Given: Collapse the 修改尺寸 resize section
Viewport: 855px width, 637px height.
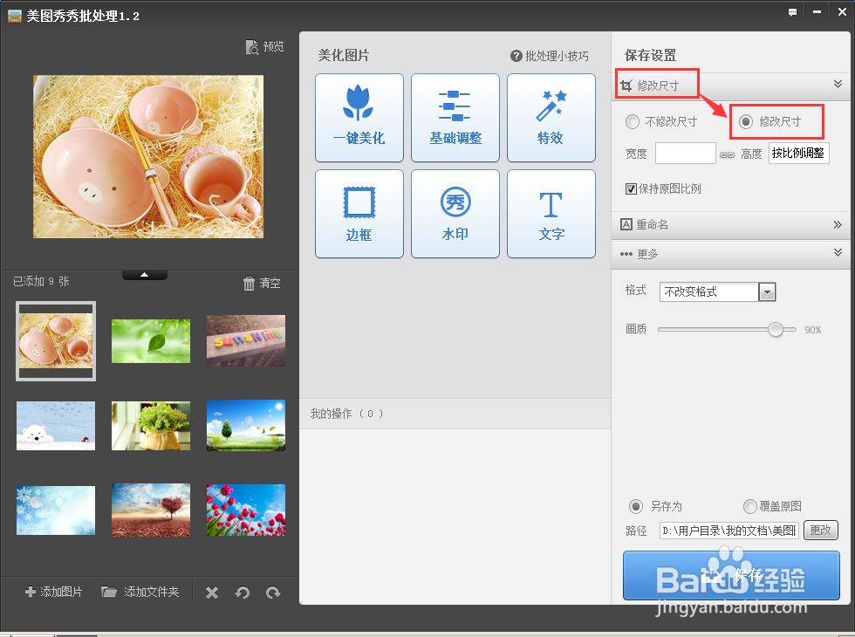Looking at the screenshot, I should click(837, 84).
